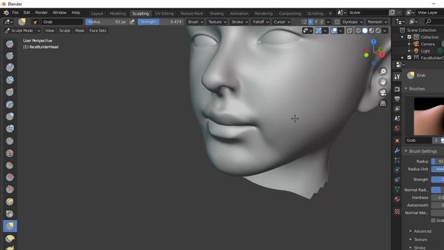This screenshot has height=250, width=444.
Task: Open the Render menu
Action: click(x=42, y=12)
